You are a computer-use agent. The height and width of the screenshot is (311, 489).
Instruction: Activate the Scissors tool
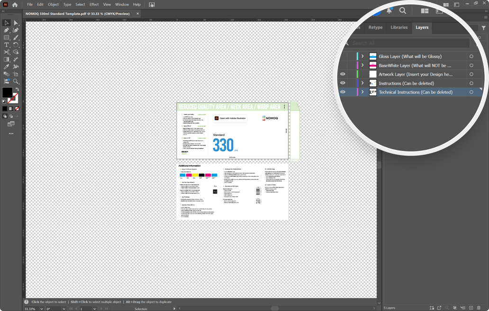pyautogui.click(x=7, y=52)
